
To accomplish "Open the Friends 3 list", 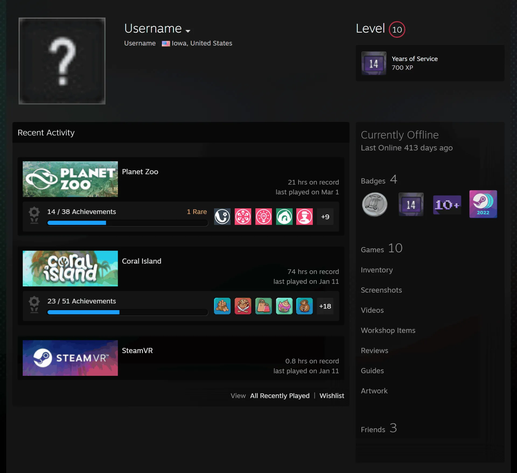I will point(379,428).
